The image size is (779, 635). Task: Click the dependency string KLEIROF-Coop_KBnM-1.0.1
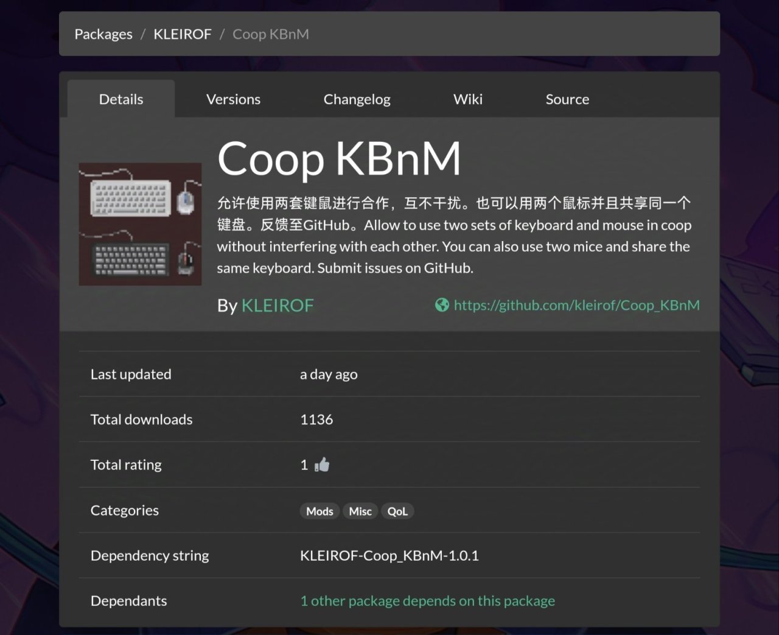389,555
